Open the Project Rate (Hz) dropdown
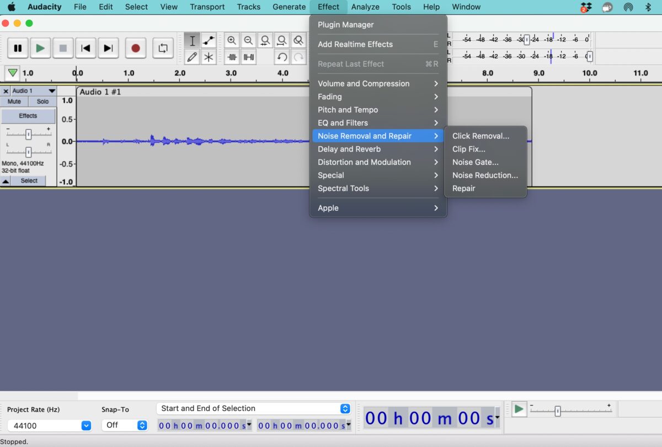 (x=50, y=425)
